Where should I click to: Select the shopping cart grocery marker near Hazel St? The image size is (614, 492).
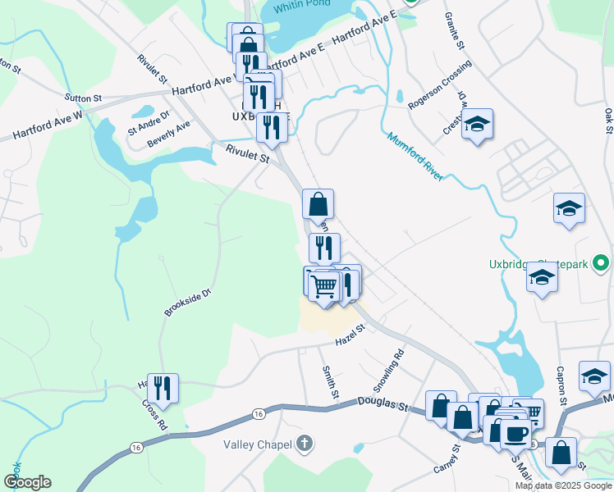[x=324, y=288]
